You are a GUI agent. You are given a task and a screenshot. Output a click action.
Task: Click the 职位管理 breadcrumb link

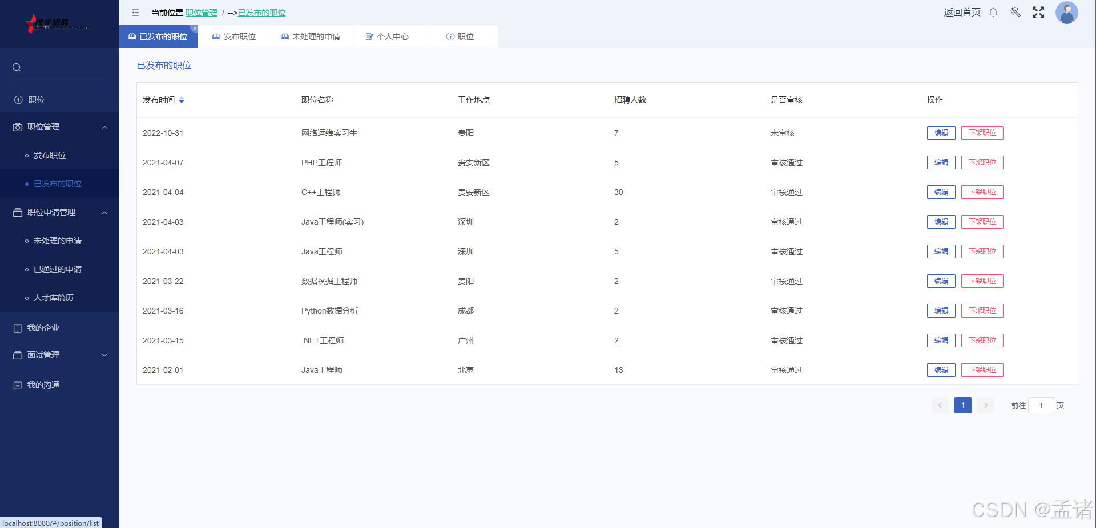202,13
